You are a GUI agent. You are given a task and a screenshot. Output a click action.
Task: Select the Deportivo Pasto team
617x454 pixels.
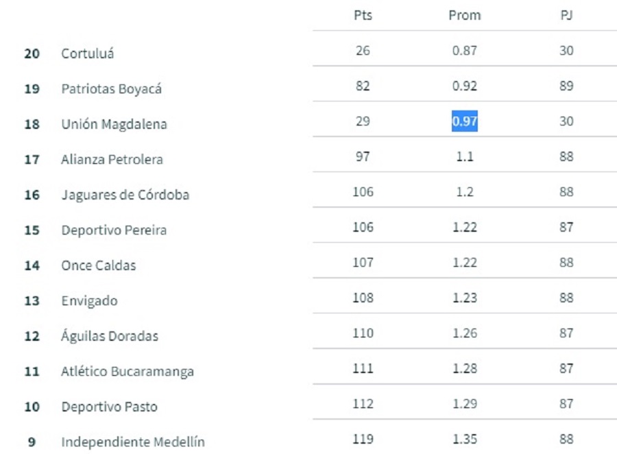click(109, 407)
